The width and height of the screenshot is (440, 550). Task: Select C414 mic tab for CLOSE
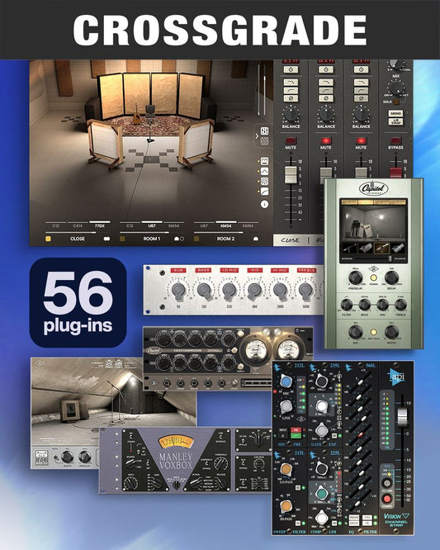pos(78,226)
